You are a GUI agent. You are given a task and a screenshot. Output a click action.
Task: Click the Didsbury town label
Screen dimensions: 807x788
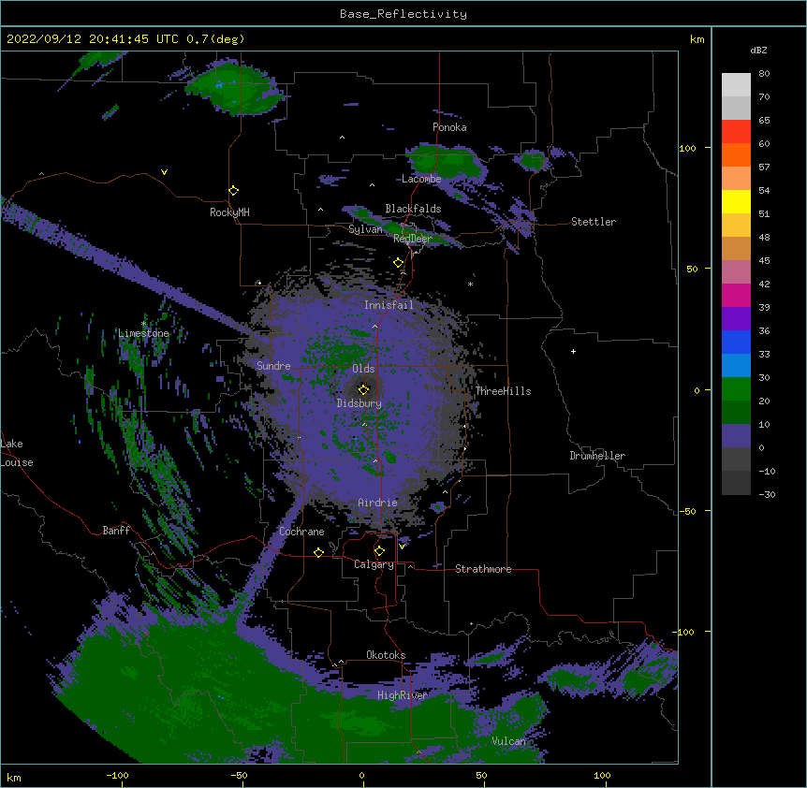pos(359,403)
